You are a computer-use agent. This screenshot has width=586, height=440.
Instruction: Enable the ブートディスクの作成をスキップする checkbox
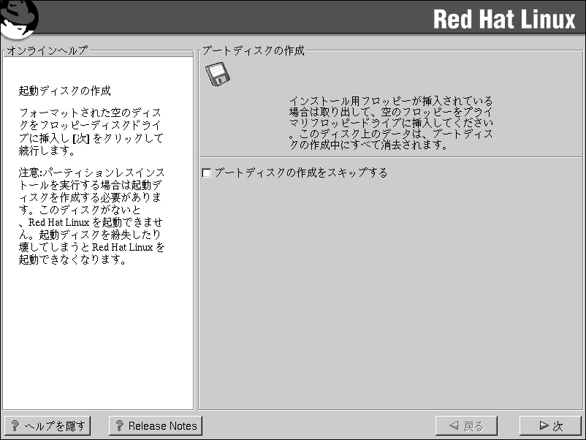[207, 173]
